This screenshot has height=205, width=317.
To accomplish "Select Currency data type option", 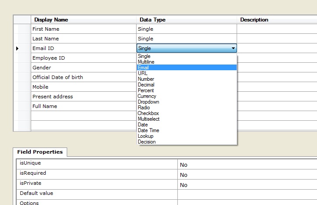I will pyautogui.click(x=147, y=96).
